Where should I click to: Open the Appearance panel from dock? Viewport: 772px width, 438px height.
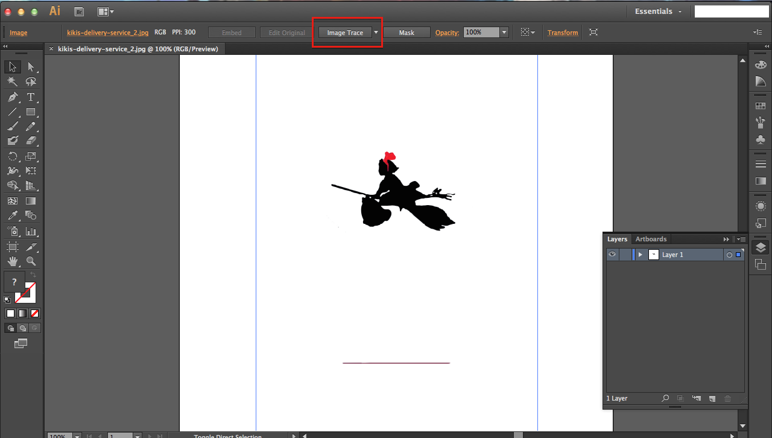pos(761,206)
